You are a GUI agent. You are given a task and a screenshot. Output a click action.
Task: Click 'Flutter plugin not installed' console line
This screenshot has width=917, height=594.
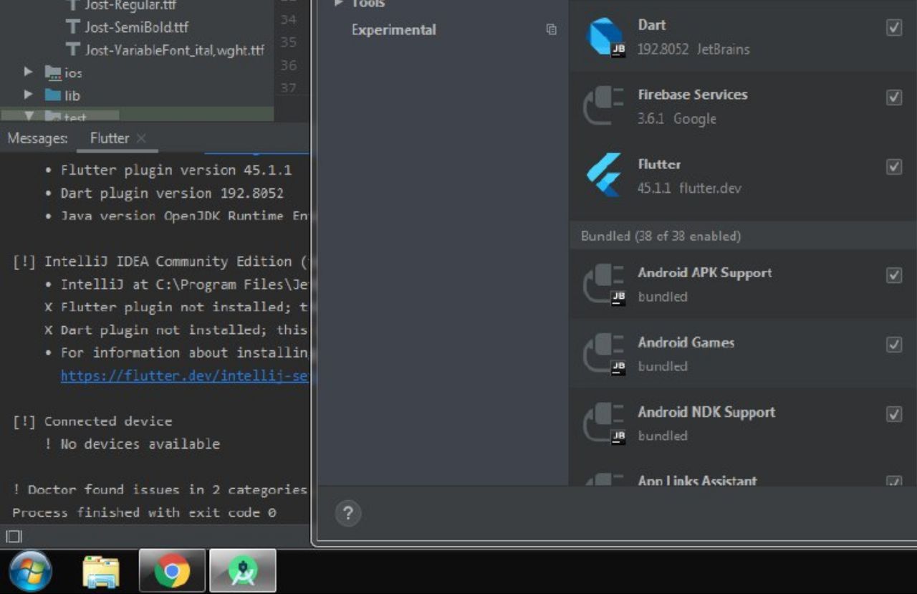tap(176, 307)
